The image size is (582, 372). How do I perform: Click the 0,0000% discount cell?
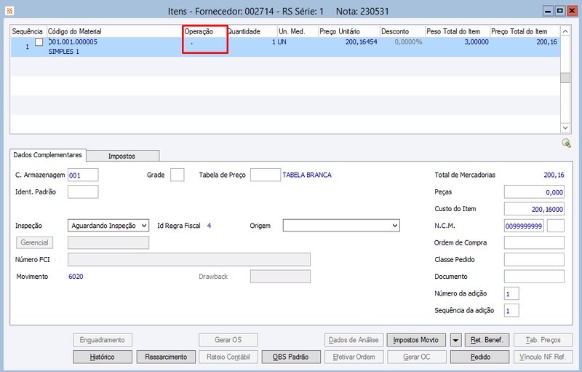[x=408, y=42]
